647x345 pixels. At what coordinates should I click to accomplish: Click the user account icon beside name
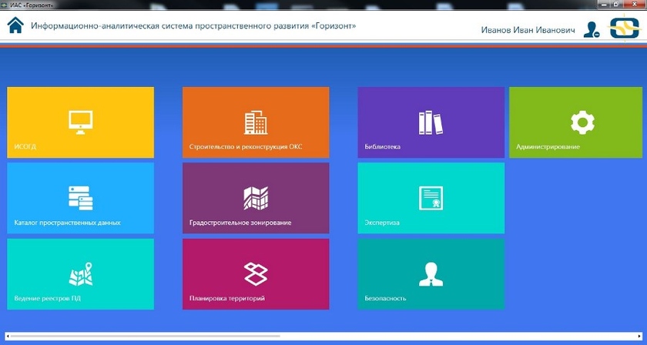pos(591,29)
